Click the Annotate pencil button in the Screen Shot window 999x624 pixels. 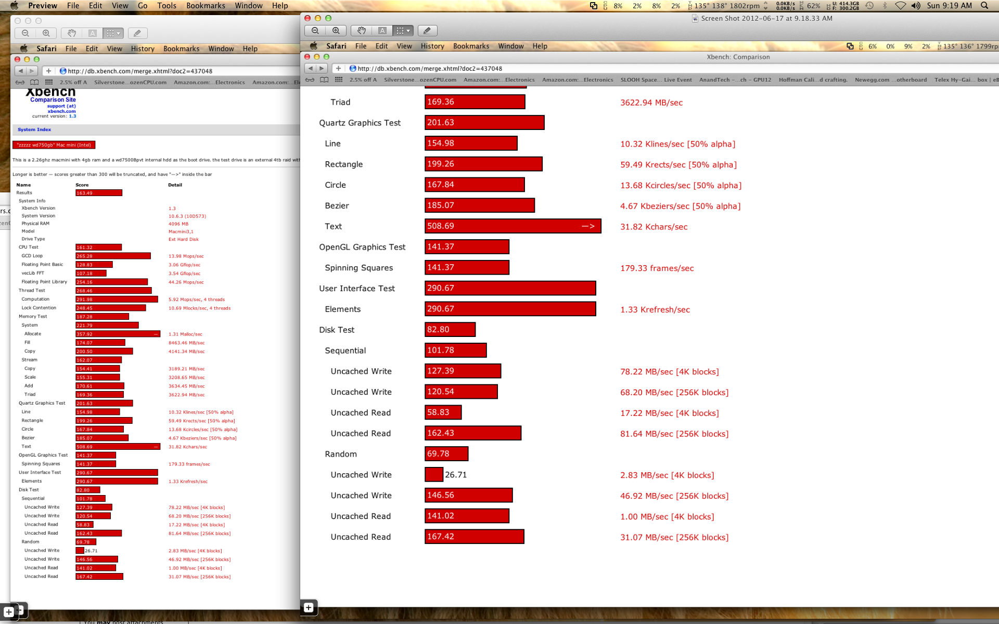[427, 31]
